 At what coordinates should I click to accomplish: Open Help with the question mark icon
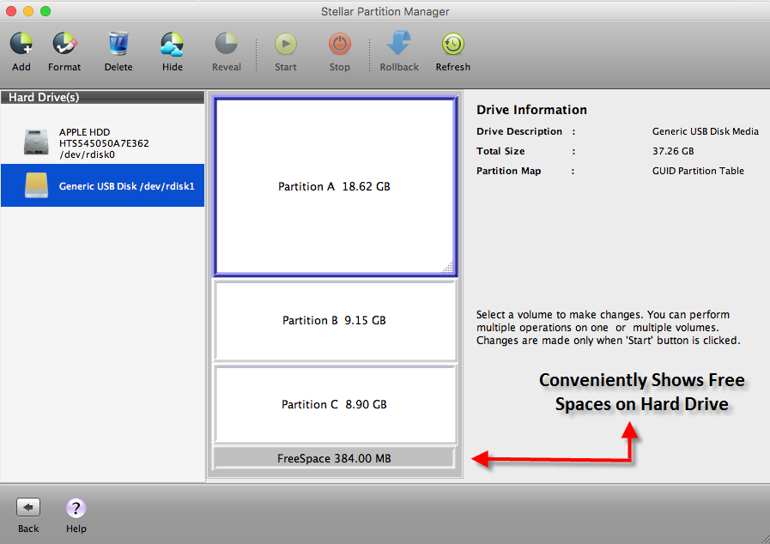coord(76,508)
